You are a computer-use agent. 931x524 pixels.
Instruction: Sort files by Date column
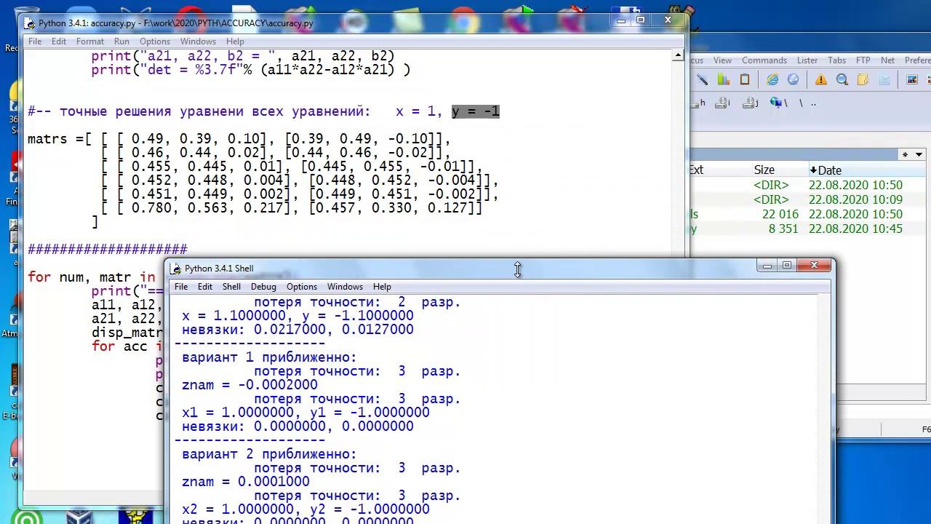pyautogui.click(x=829, y=170)
